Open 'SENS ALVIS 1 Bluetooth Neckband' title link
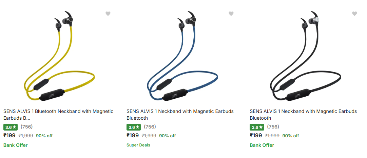The image size is (367, 158). pos(58,115)
